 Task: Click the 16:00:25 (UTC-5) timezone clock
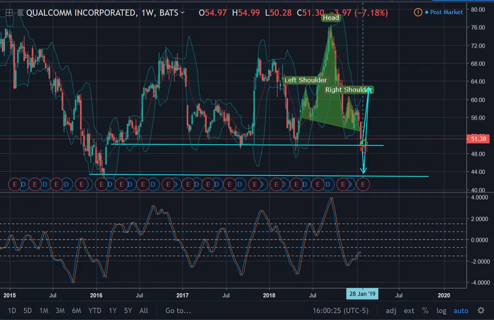pos(340,311)
